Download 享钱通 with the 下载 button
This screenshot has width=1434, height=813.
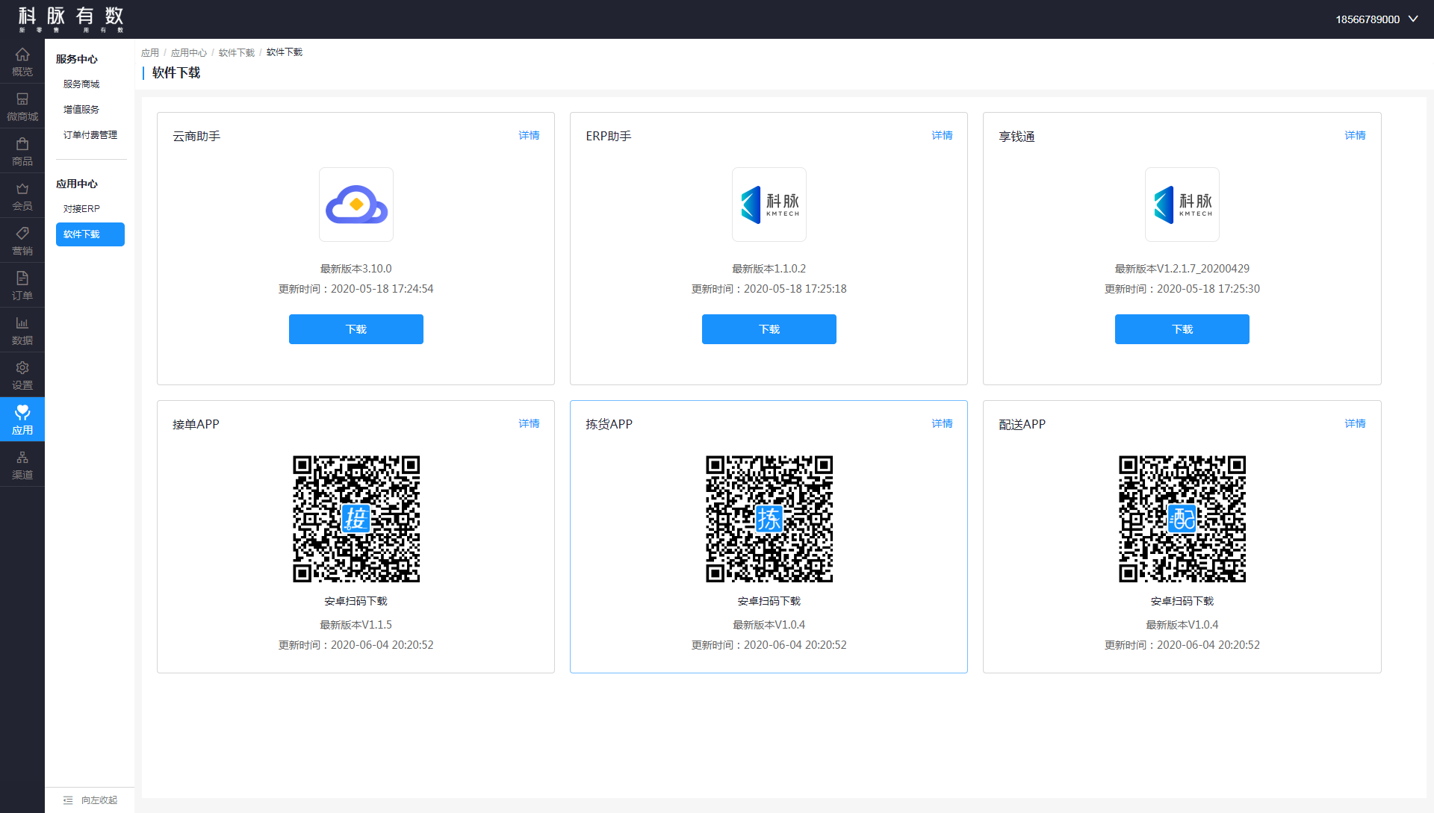coord(1182,329)
